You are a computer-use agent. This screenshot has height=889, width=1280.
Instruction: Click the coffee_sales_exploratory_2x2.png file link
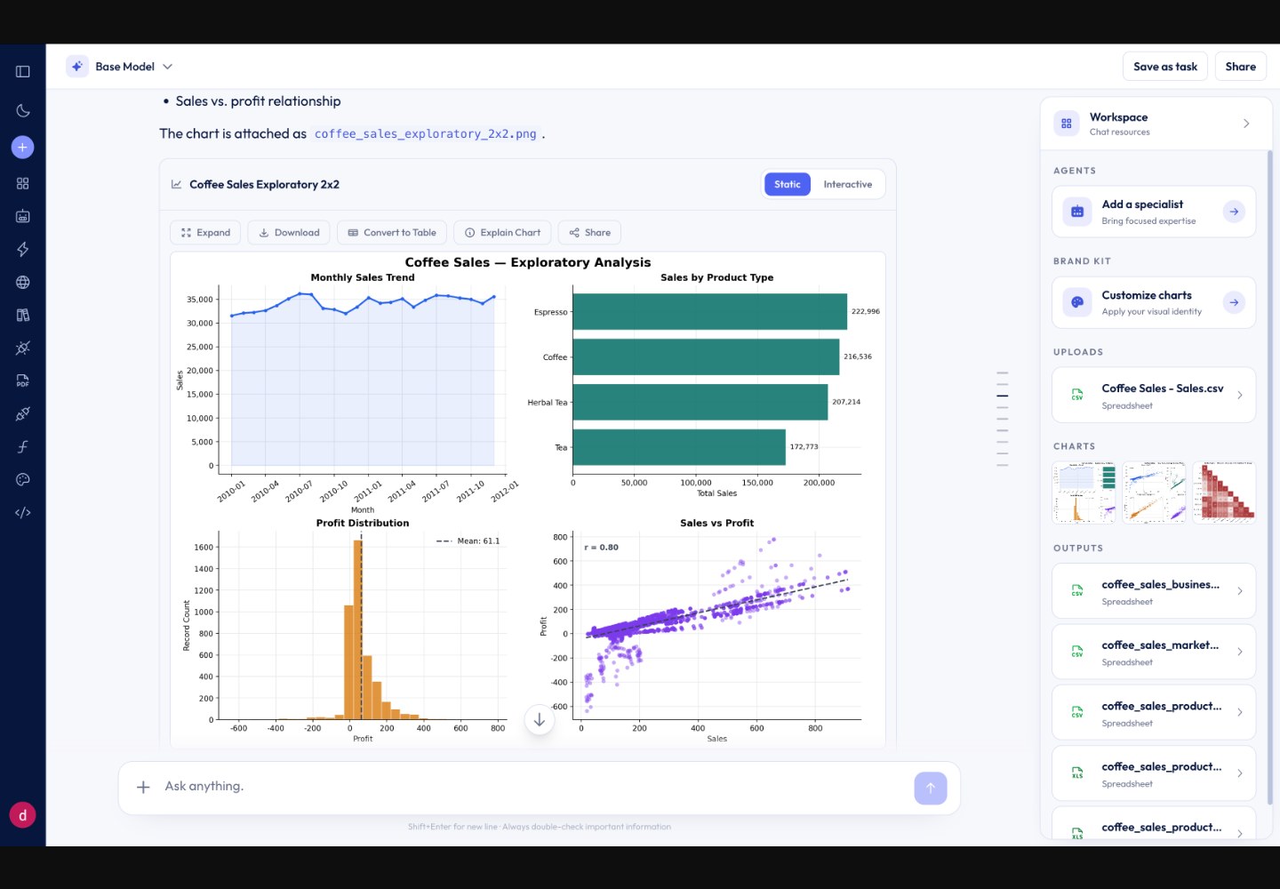pyautogui.click(x=426, y=134)
